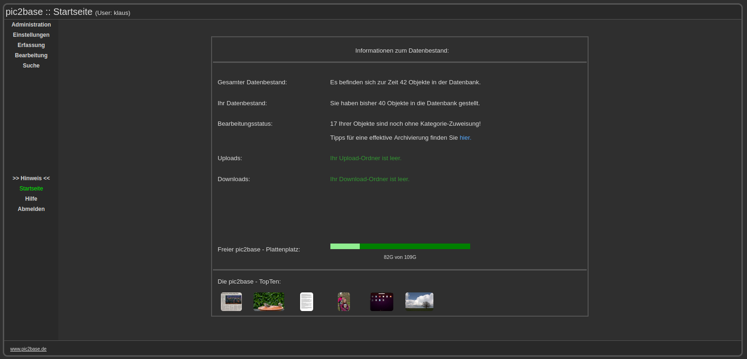Viewport: 747px width, 359px height.
Task: Go to Einstellungen in the sidebar
Action: point(31,35)
